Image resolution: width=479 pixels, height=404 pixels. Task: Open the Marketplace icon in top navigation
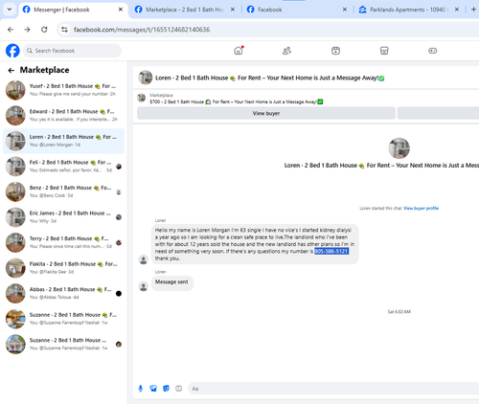click(x=384, y=51)
